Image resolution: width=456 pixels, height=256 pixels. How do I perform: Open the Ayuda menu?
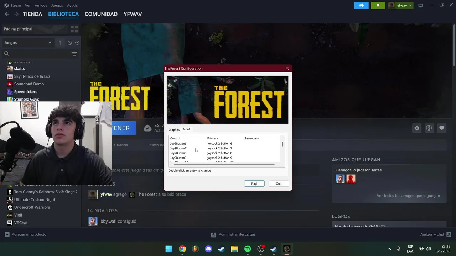point(72,5)
